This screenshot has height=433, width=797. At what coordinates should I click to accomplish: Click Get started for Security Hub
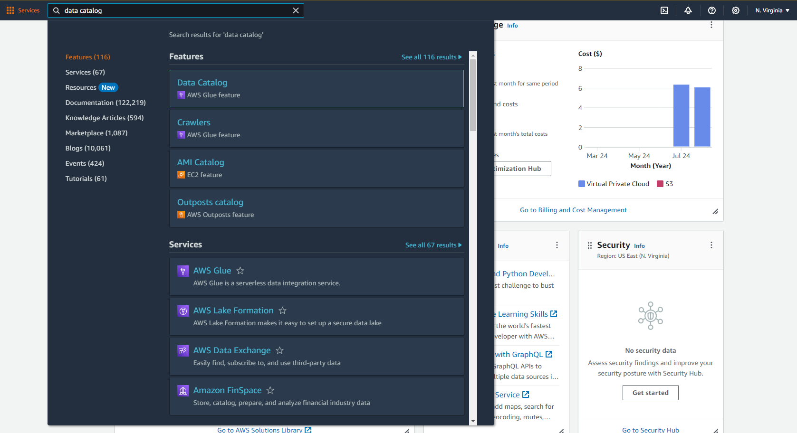pos(651,393)
